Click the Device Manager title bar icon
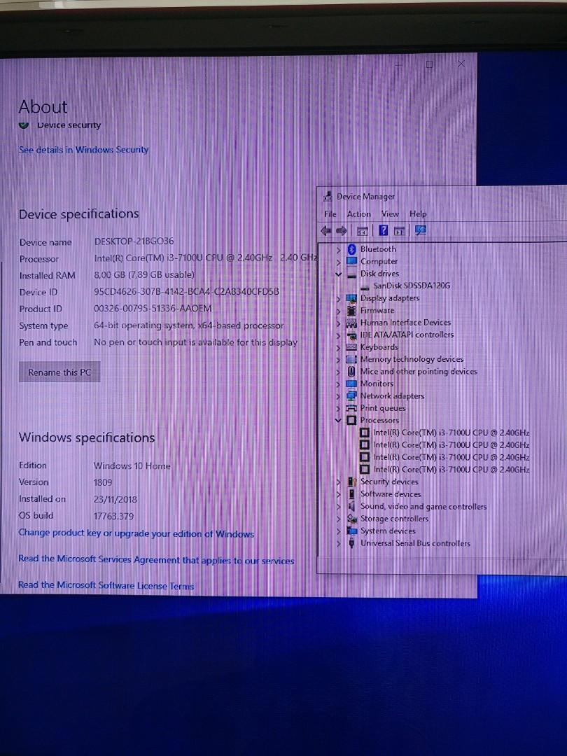Screen dimensions: 567x756 coord(328,196)
